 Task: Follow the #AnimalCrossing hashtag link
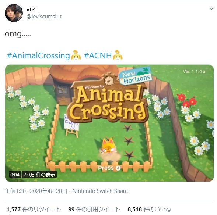38,56
